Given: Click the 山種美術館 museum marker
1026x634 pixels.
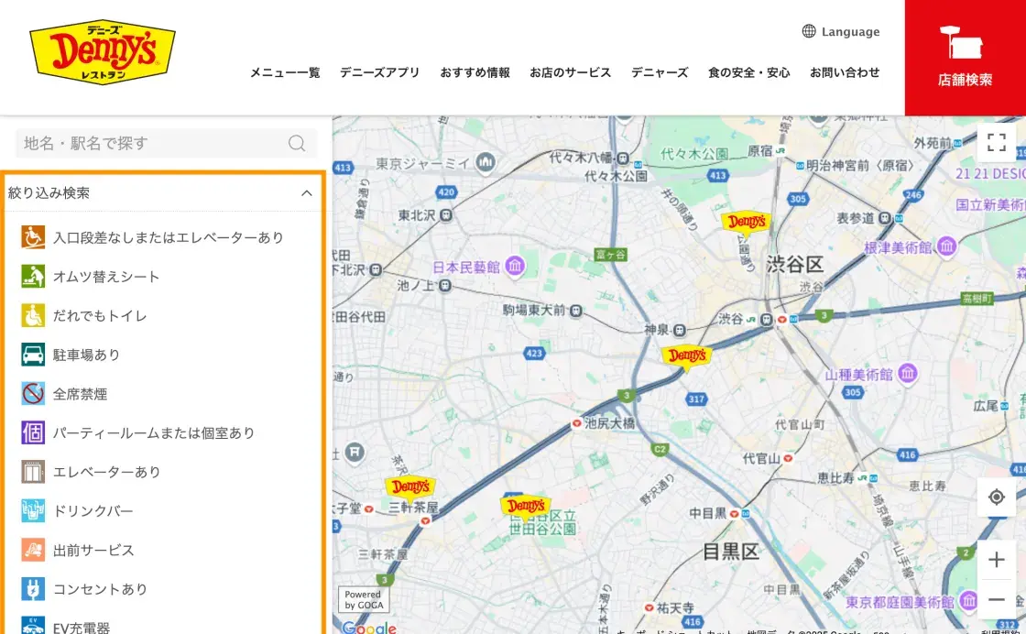Looking at the screenshot, I should coord(907,373).
